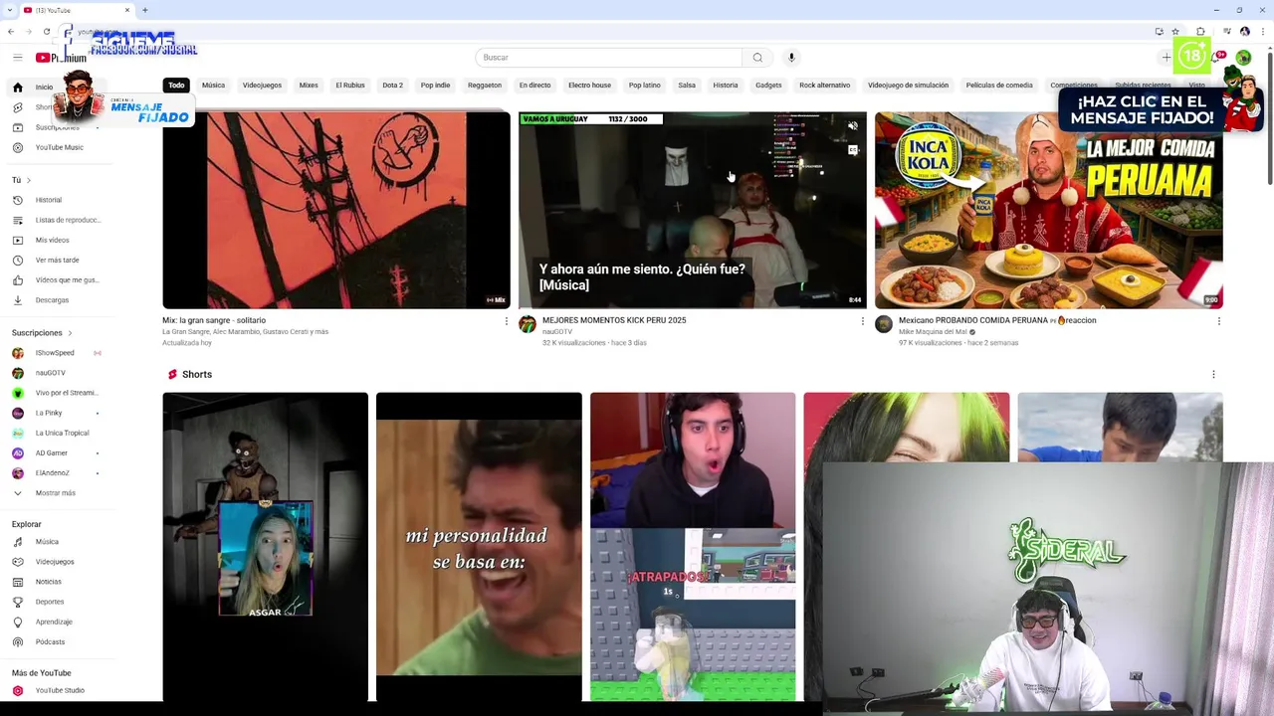1274x716 pixels.
Task: Open La Pinky subscription
Action: pyautogui.click(x=49, y=413)
